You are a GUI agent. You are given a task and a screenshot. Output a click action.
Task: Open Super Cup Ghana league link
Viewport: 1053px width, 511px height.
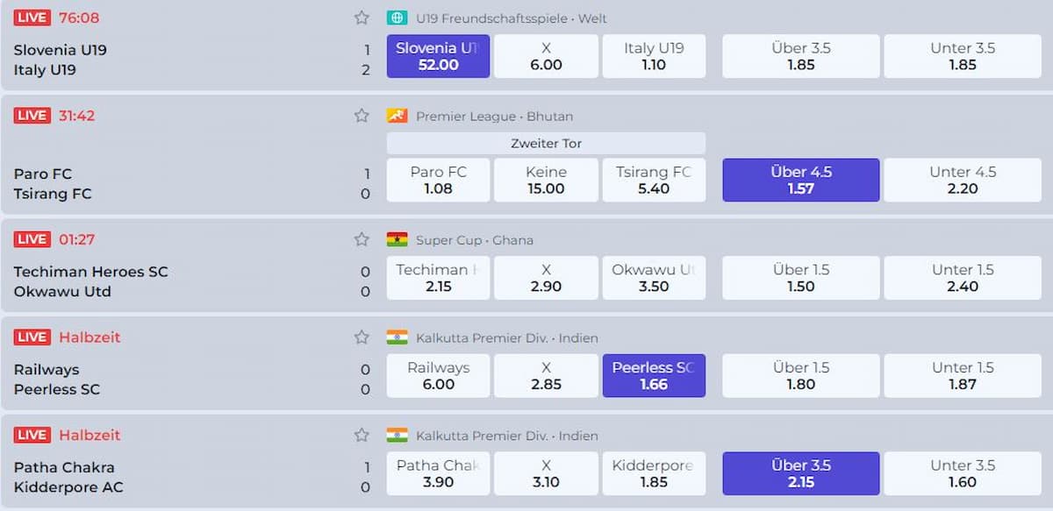[474, 240]
